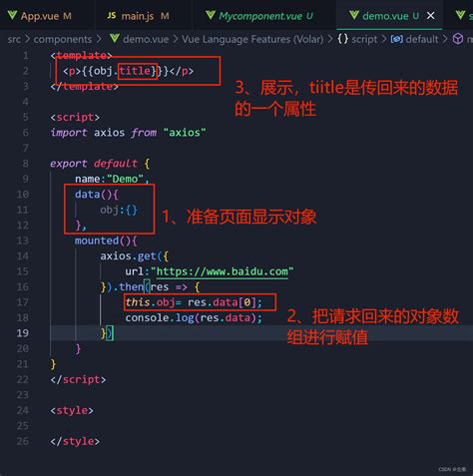Click the JS icon on main.js tab
Viewport: 473px width, 476px height.
112,15
